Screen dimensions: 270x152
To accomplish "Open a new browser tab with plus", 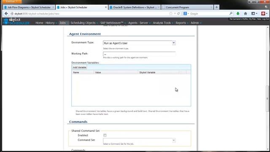I will tap(216, 7).
